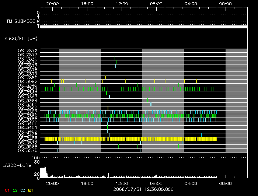
Task: Click the 00:00 tick on bottom axis
Action: tap(225, 183)
